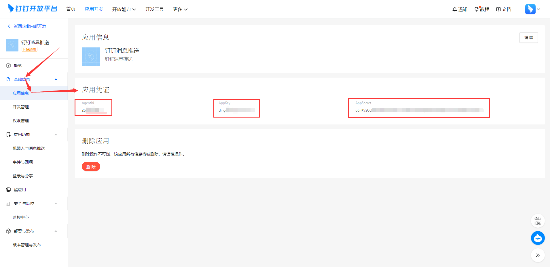Collapse the 基础信息 section arrow
This screenshot has width=550, height=267.
pyautogui.click(x=56, y=79)
